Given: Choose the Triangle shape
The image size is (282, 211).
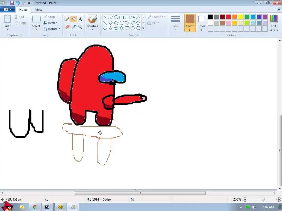Looking at the screenshot, I should click(x=138, y=17).
